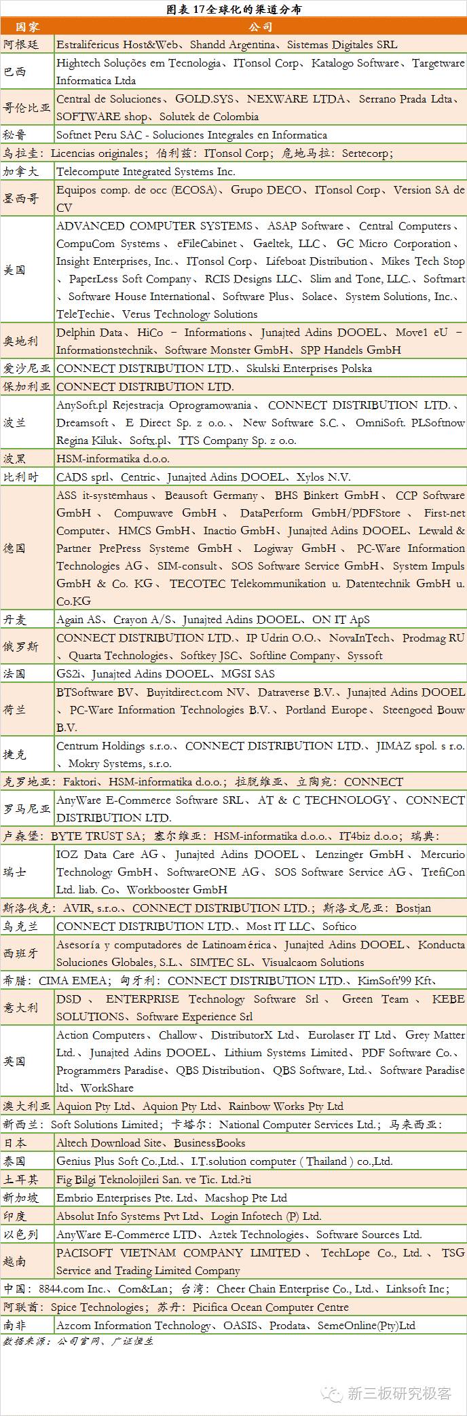Click the 加拿大 country cell
This screenshot has width=467, height=1416.
(x=27, y=171)
